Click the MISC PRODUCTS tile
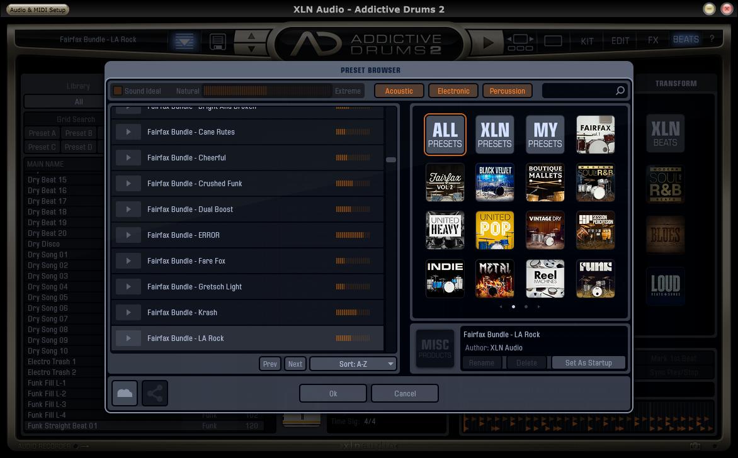The height and width of the screenshot is (458, 738). click(435, 349)
